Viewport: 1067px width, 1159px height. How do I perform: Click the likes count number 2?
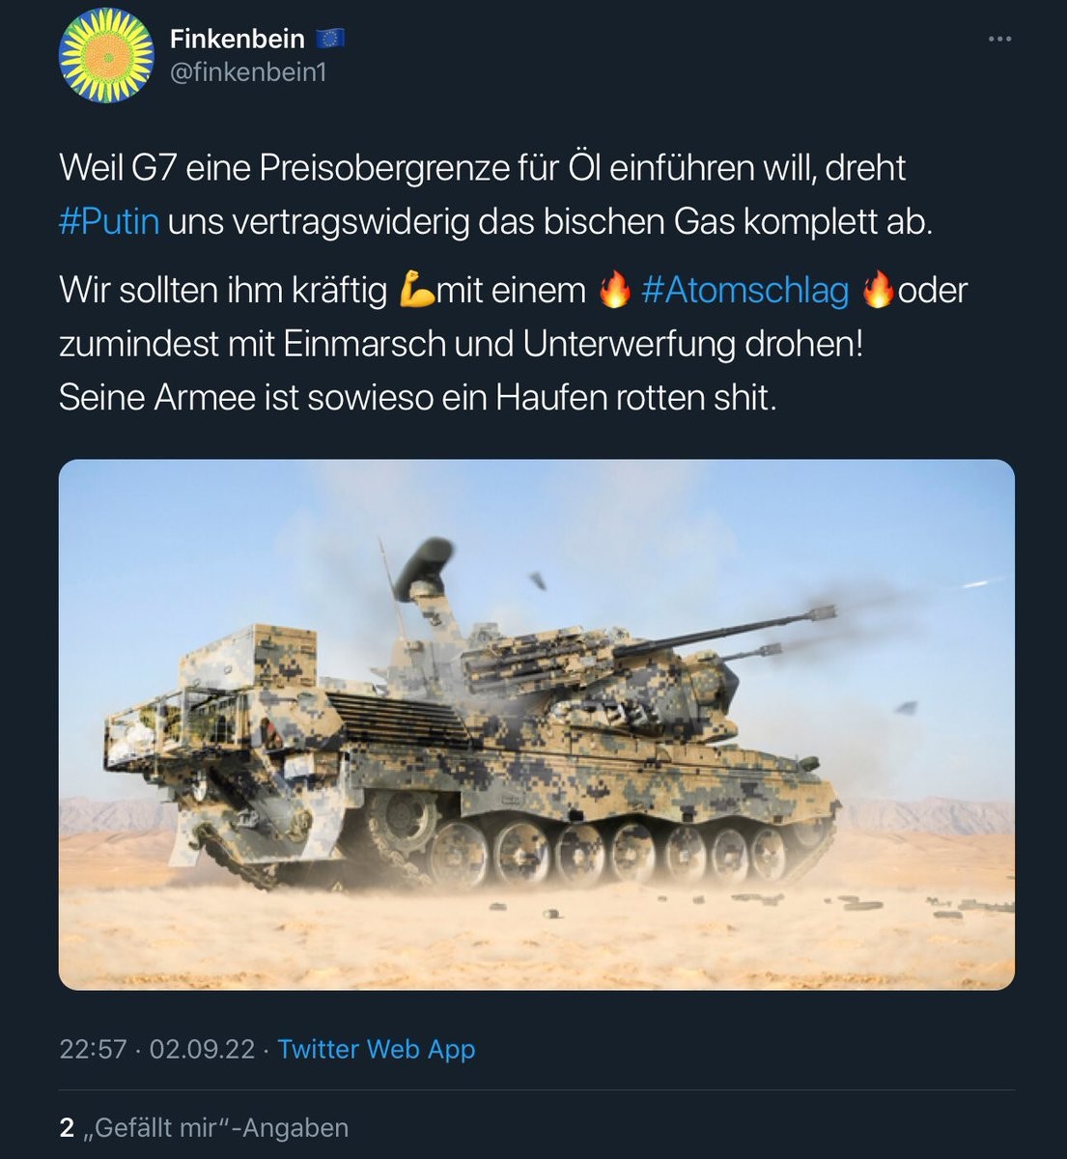tap(67, 1127)
